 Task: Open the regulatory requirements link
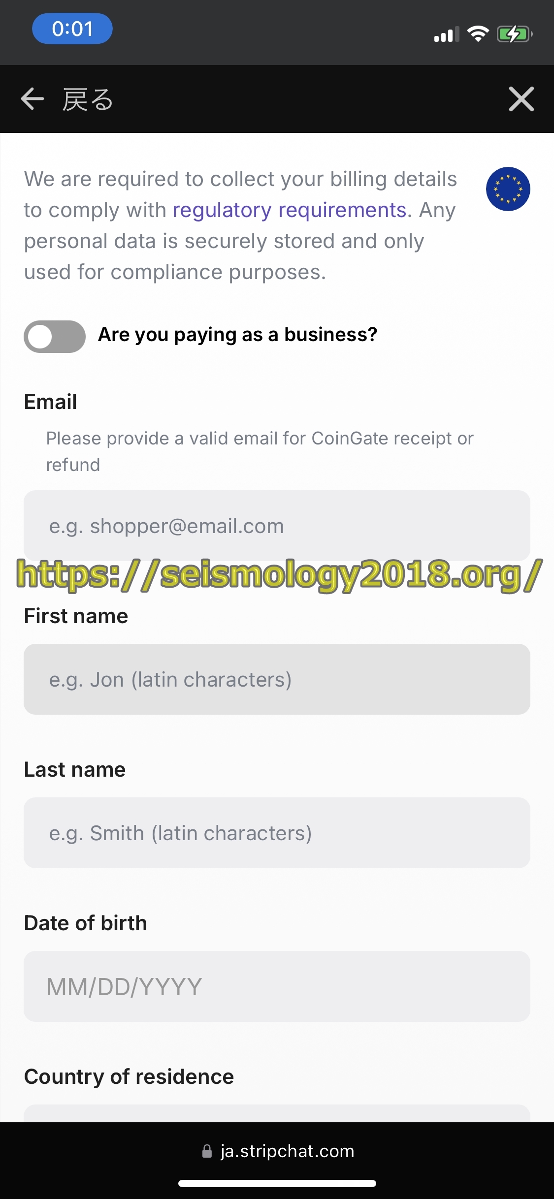tap(289, 210)
